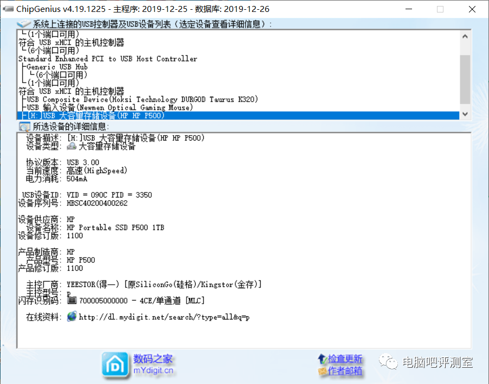Open the mYdigit home logo icon
Viewport: 489px width, 384px height.
pyautogui.click(x=115, y=364)
